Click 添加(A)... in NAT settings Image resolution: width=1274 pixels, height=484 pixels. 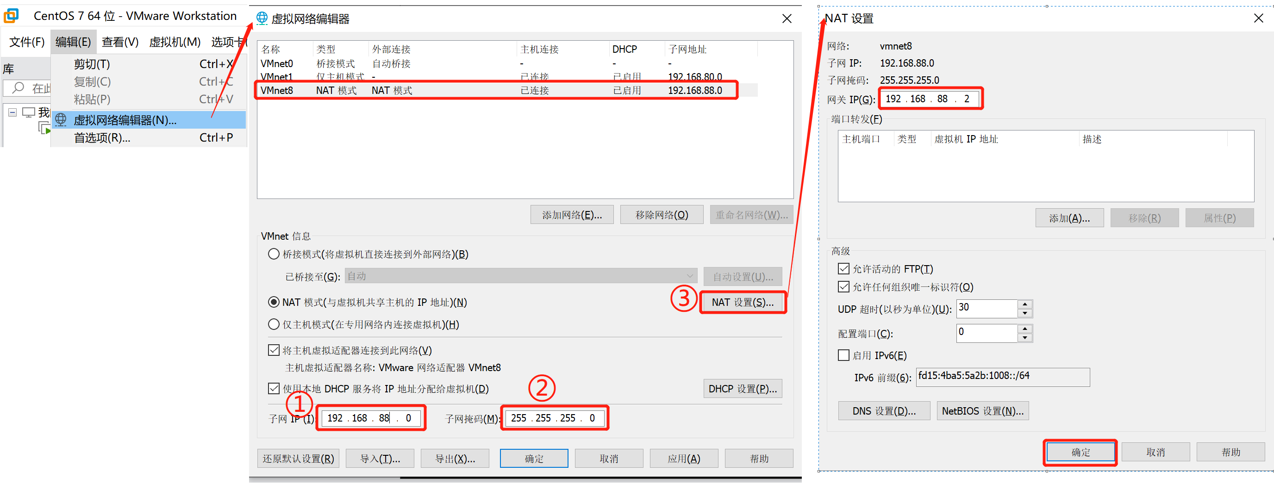coord(1069,217)
